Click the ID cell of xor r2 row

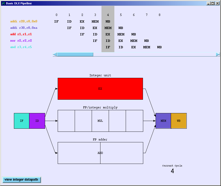pyautogui.click(x=108, y=41)
